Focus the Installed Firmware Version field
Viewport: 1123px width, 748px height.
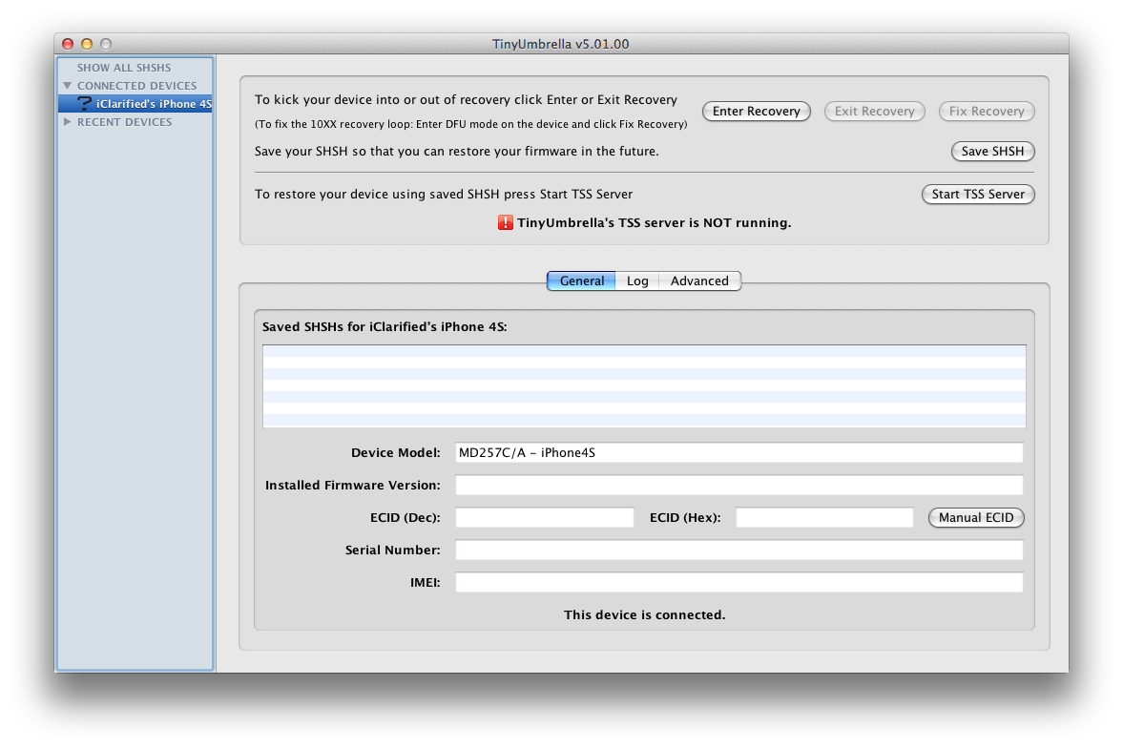[738, 486]
